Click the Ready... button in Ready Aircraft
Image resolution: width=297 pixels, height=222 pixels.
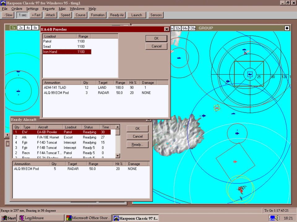tap(137, 144)
